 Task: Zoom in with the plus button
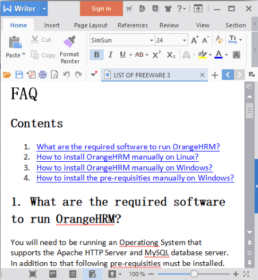236,274
